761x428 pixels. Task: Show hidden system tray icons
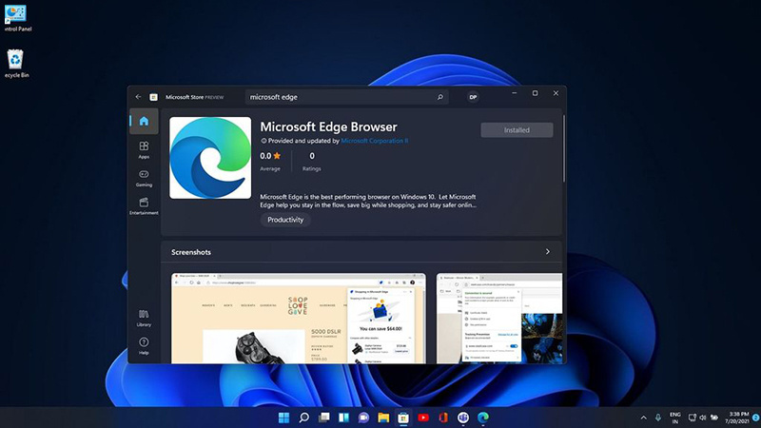[x=644, y=418]
